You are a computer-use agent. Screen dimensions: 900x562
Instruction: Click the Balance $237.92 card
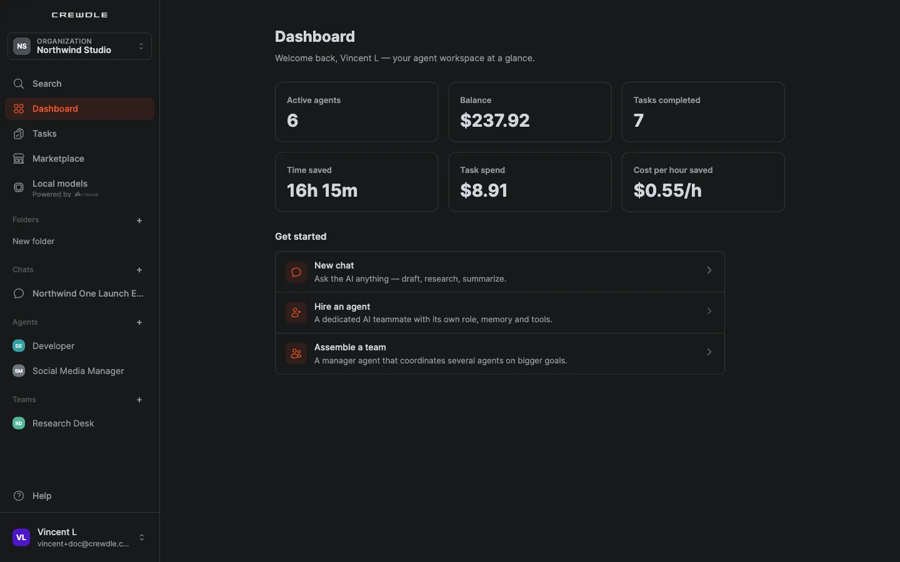(530, 112)
